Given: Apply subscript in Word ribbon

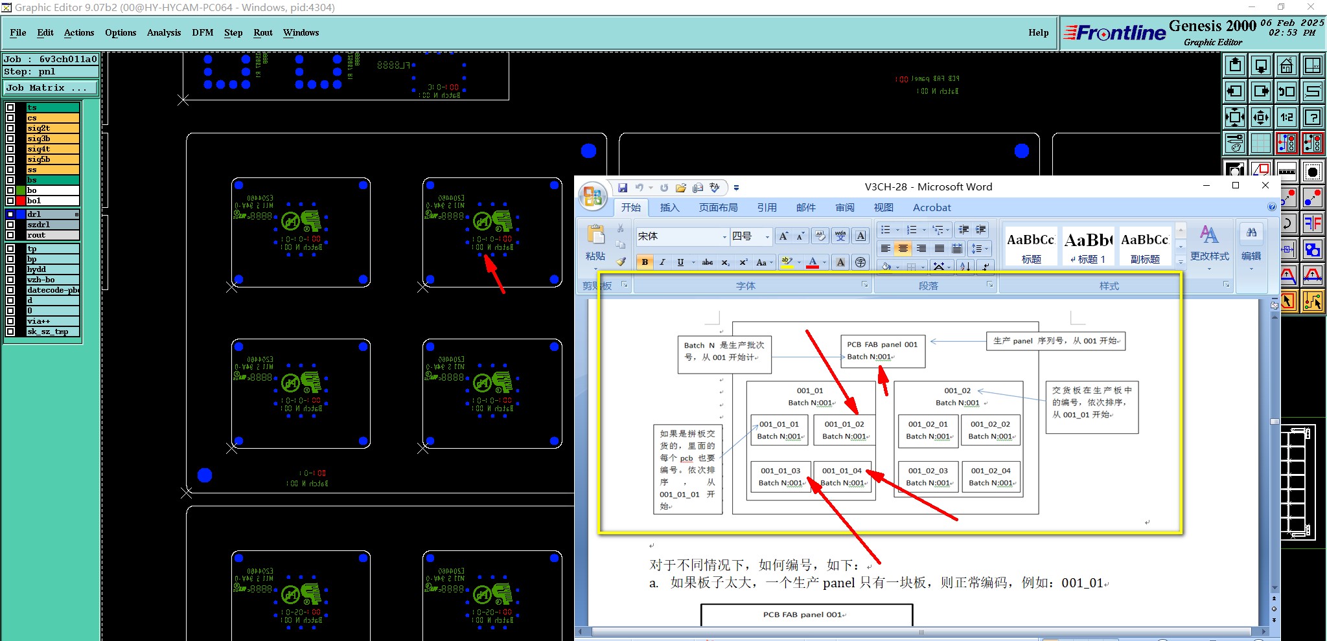Looking at the screenshot, I should tap(726, 262).
